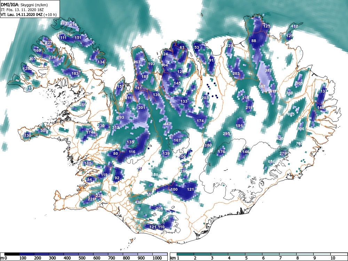Click the map value 207
The image size is (348, 261).
pos(32,59)
